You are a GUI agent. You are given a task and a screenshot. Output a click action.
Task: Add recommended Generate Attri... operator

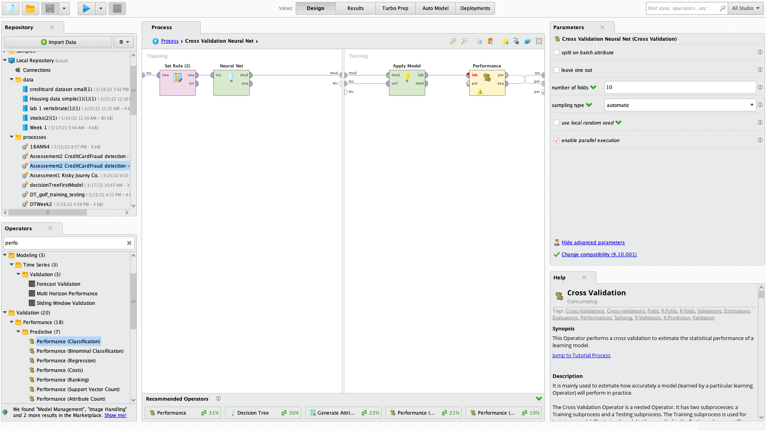coord(343,413)
